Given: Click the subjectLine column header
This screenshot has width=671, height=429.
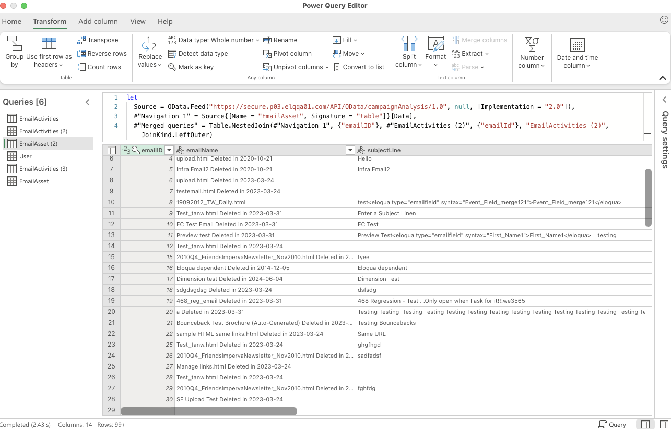Looking at the screenshot, I should (504, 150).
